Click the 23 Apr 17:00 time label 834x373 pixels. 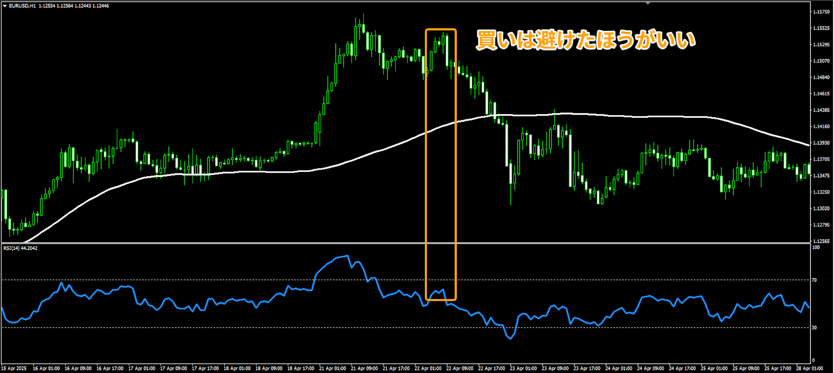587,368
